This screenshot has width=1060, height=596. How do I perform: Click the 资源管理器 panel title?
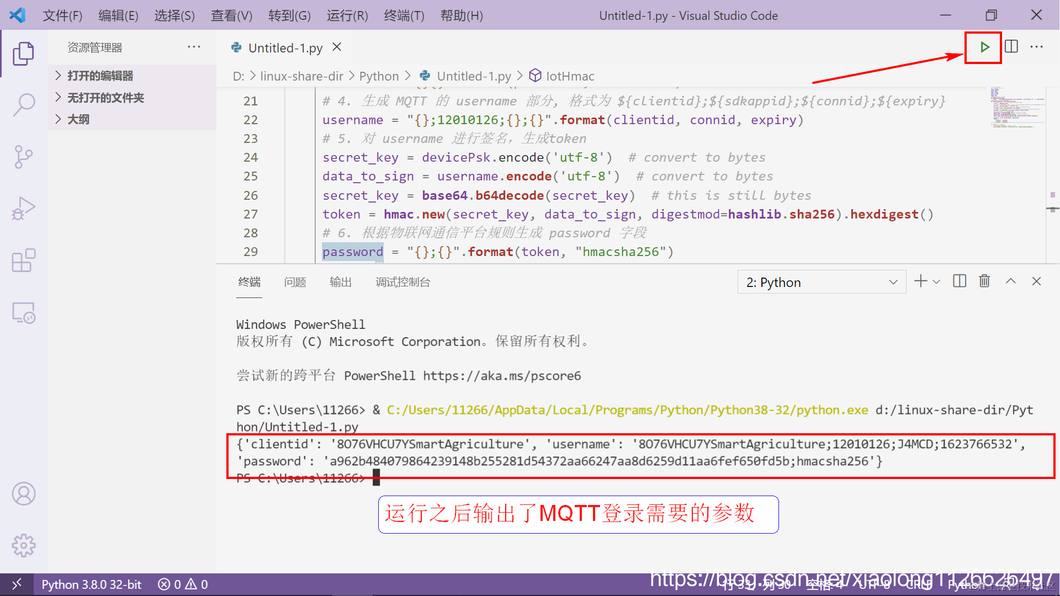pos(95,47)
